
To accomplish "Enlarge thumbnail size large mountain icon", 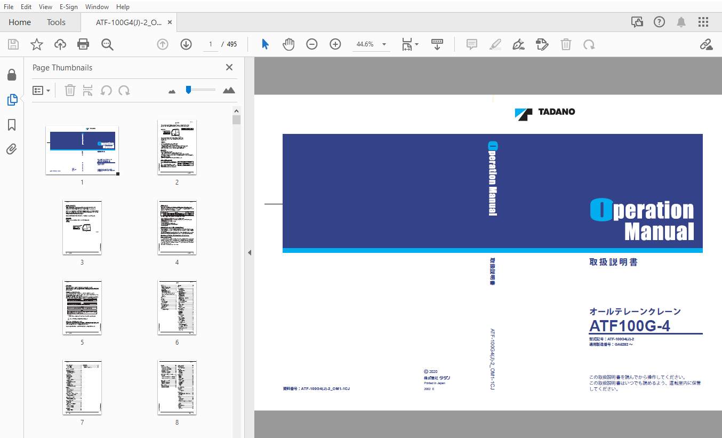I will [229, 90].
